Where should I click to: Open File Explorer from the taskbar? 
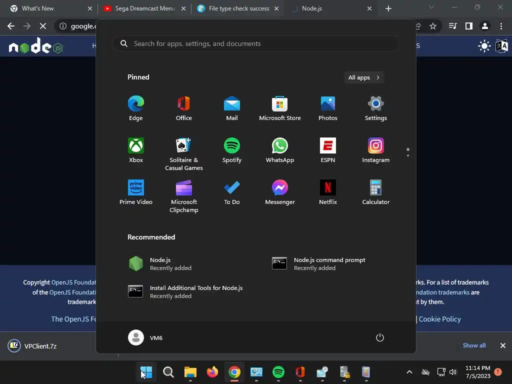point(190,372)
